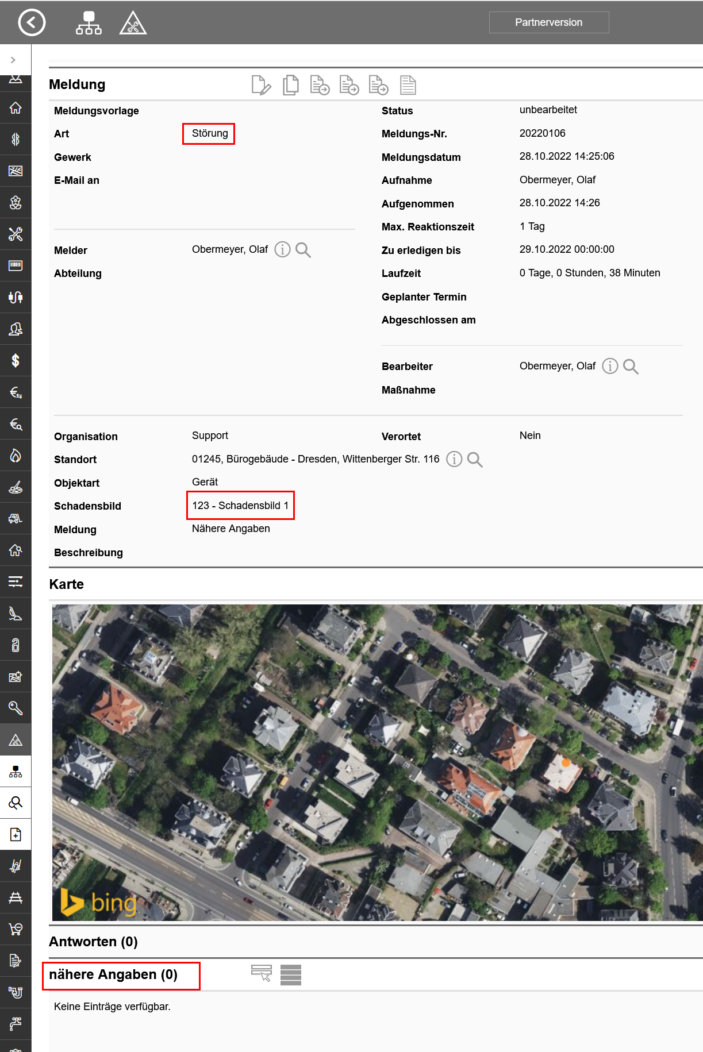Screen dimensions: 703x1052
Task: Search Melder with the magnifier icon
Action: [303, 250]
